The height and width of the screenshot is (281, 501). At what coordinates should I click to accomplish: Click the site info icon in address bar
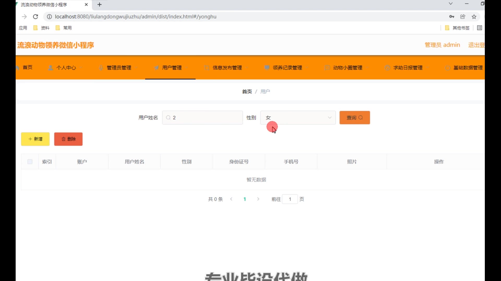49,17
